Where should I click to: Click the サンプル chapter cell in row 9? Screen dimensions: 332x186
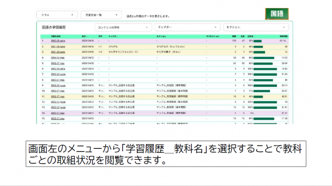tap(122, 86)
